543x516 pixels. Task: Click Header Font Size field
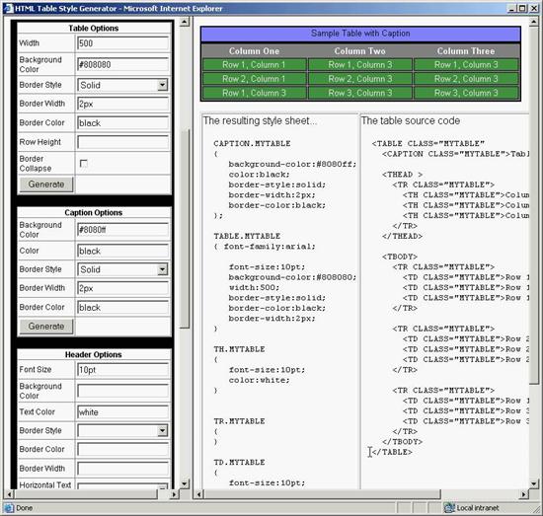point(123,370)
